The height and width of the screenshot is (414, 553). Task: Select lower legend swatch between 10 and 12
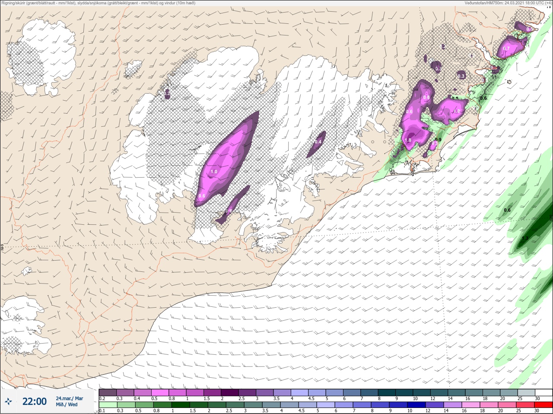click(x=417, y=405)
